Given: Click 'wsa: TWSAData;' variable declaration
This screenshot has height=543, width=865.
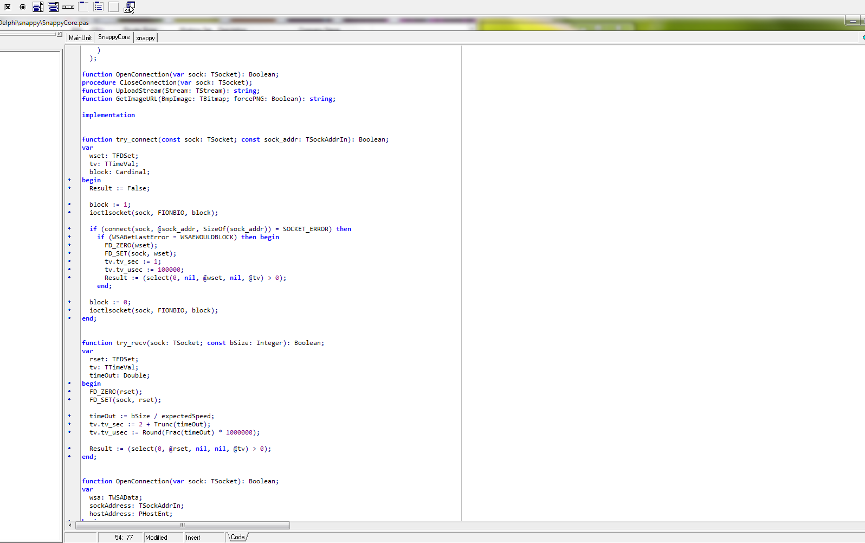Looking at the screenshot, I should (116, 497).
